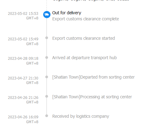The width and height of the screenshot is (152, 125).
Task: Click the 2023-04-28 09:18 timestamp
Action: [23, 61]
